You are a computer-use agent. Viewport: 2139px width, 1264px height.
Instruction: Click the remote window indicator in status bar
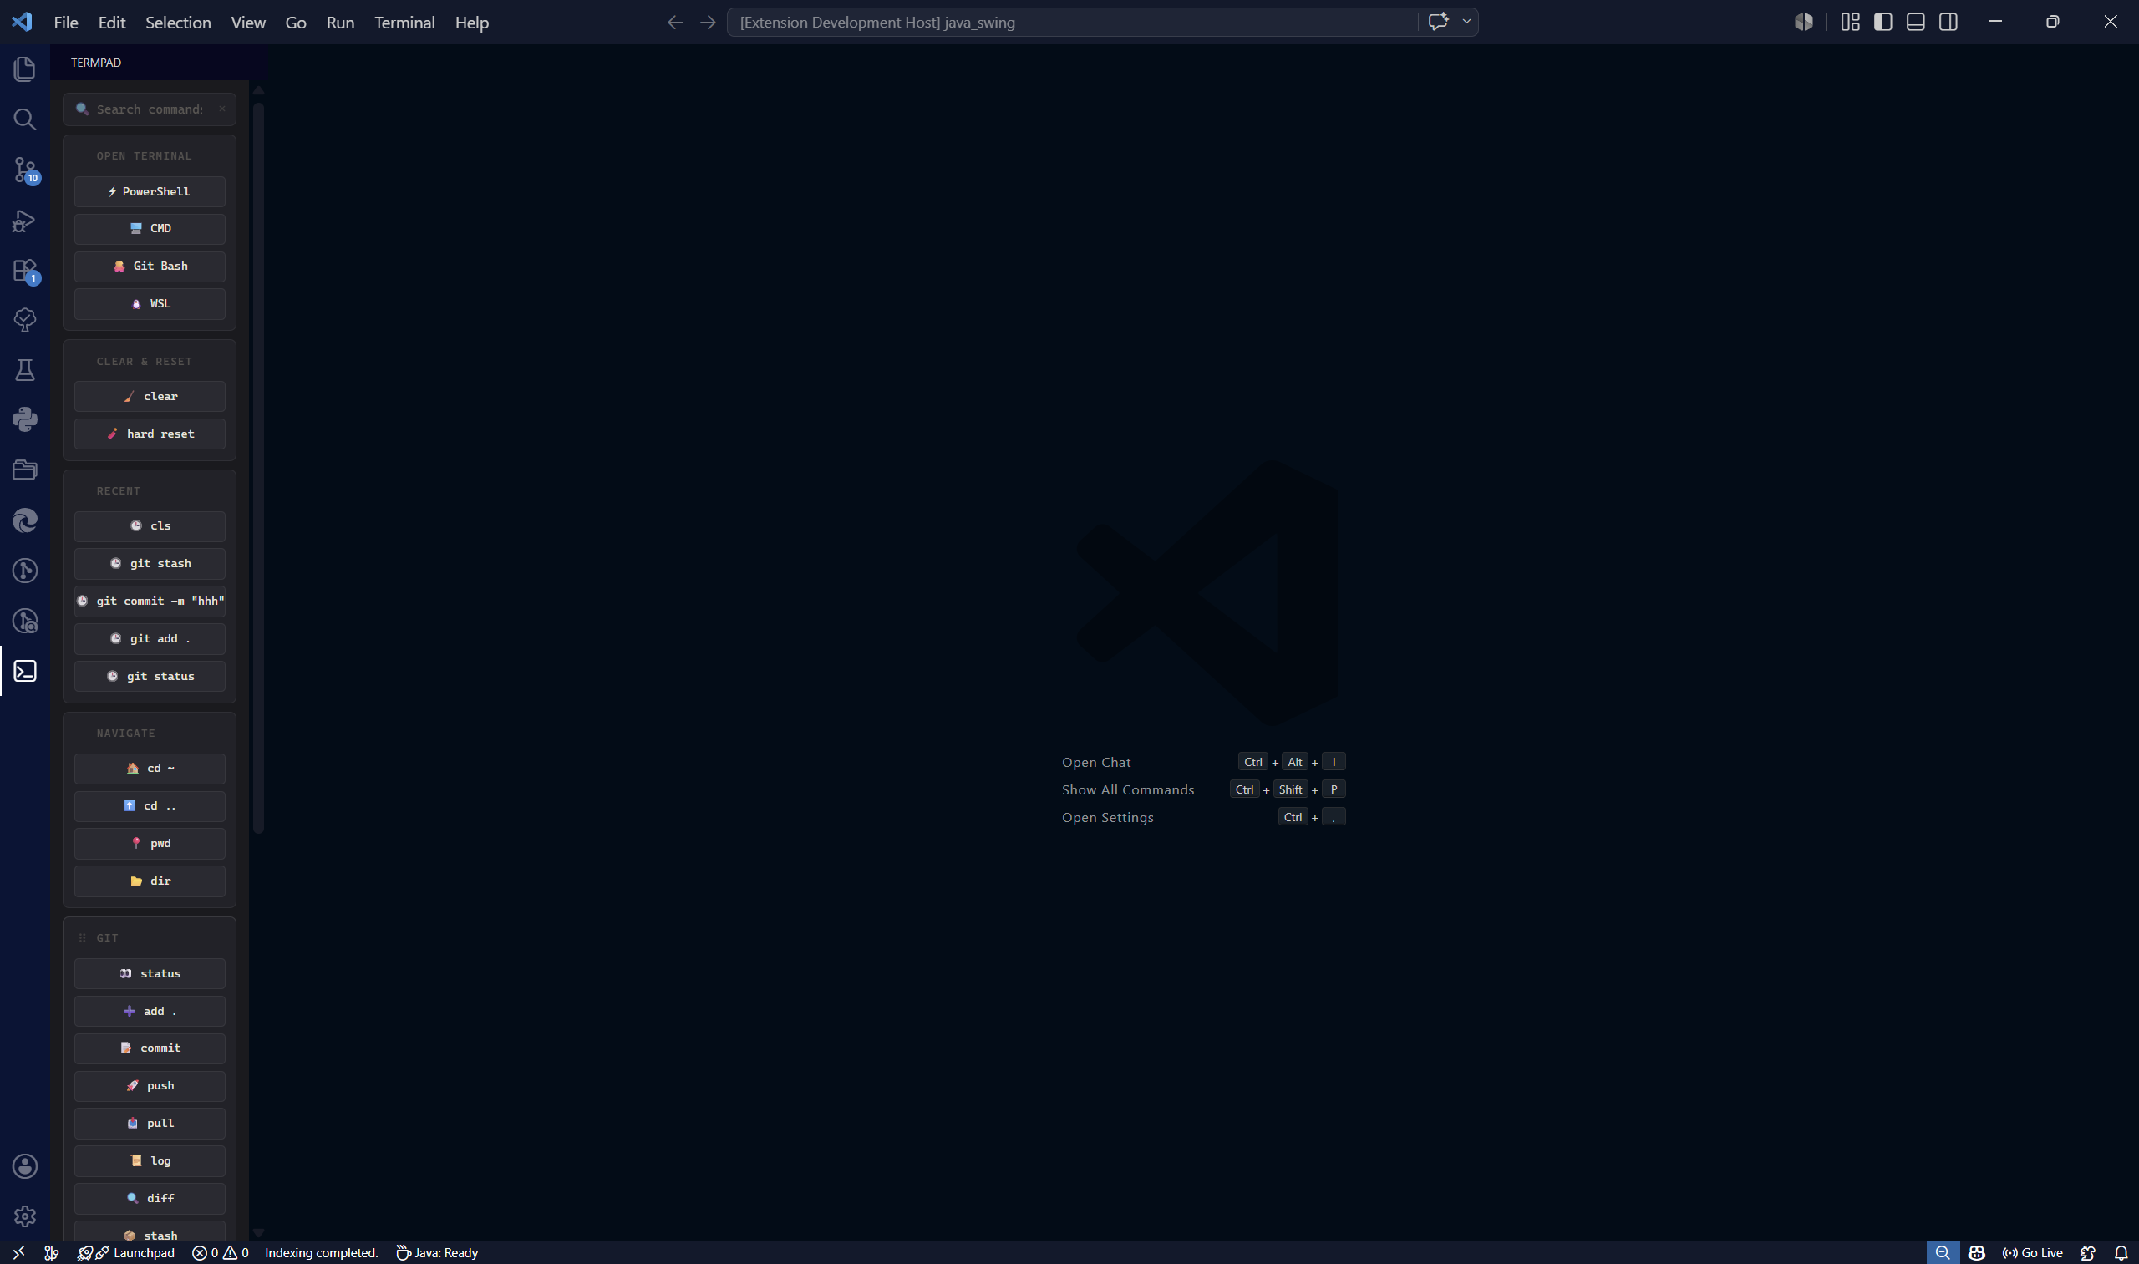[x=18, y=1252]
